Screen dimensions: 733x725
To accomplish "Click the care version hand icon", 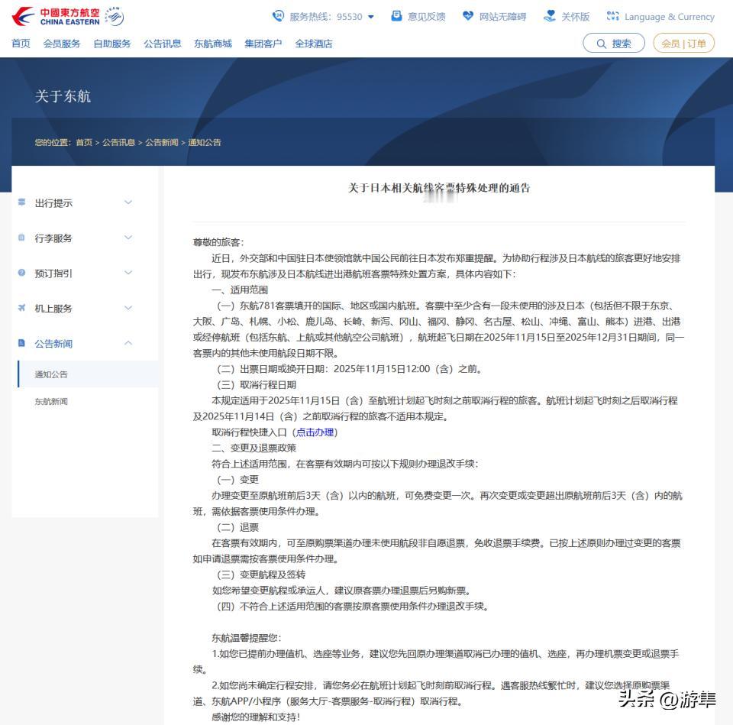I will (x=549, y=16).
